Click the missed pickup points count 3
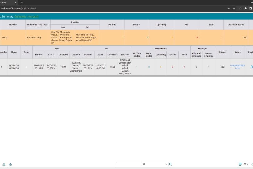Screen dimensions: 253x169 172,67
